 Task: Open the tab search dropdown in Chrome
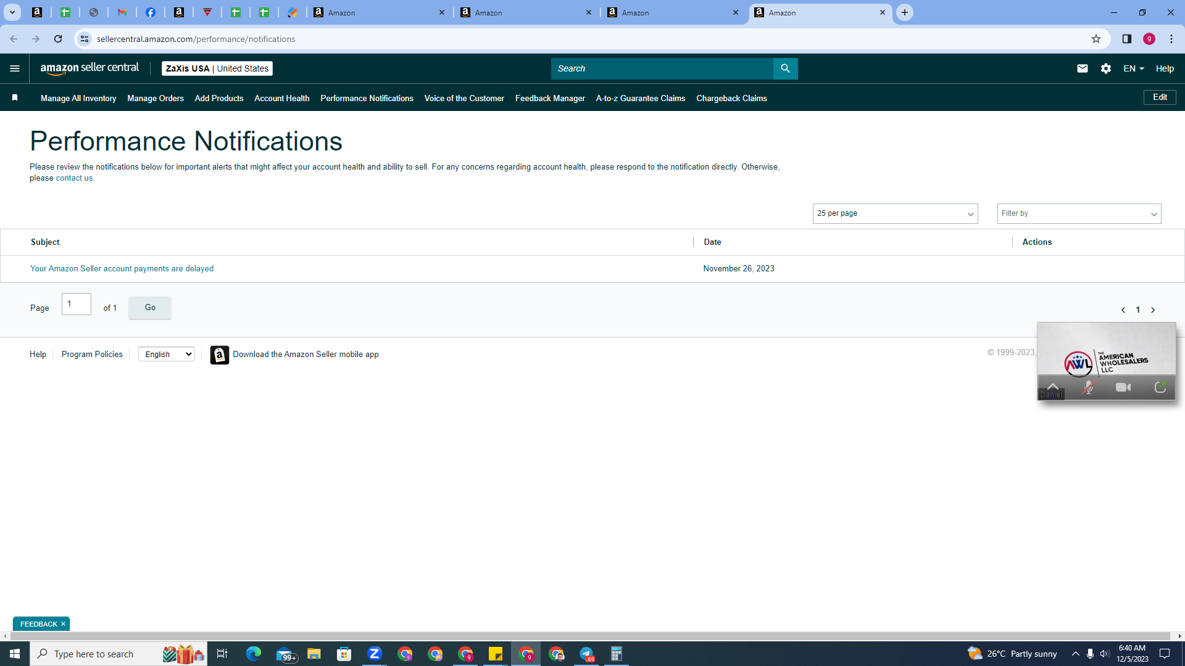[x=12, y=12]
